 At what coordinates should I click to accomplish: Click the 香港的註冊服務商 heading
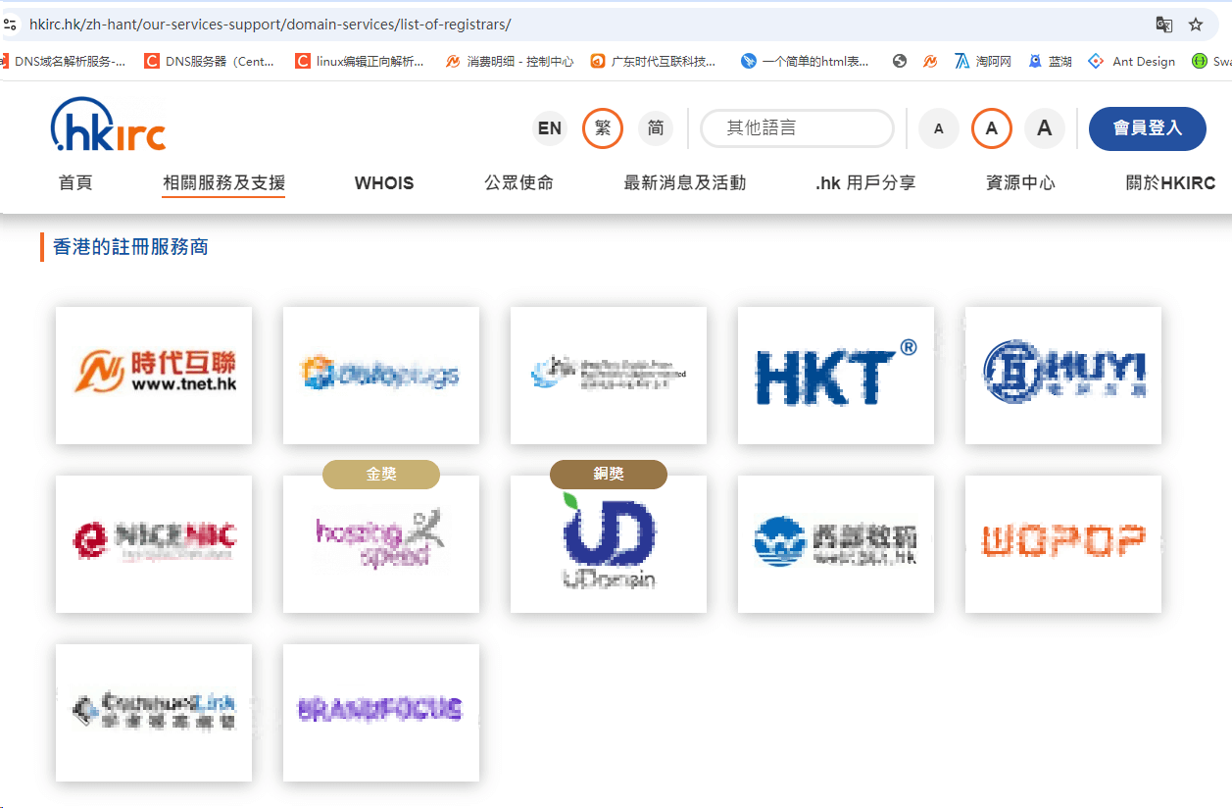[130, 247]
